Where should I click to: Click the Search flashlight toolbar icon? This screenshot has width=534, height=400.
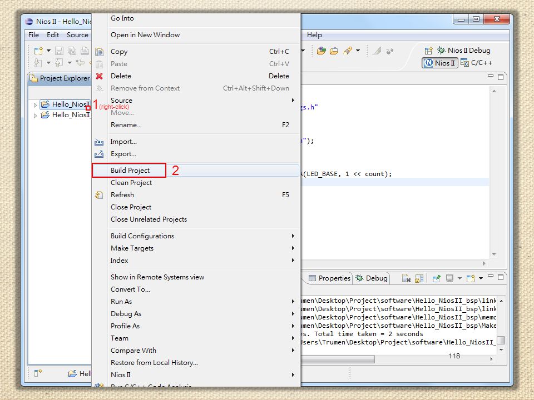pos(348,51)
